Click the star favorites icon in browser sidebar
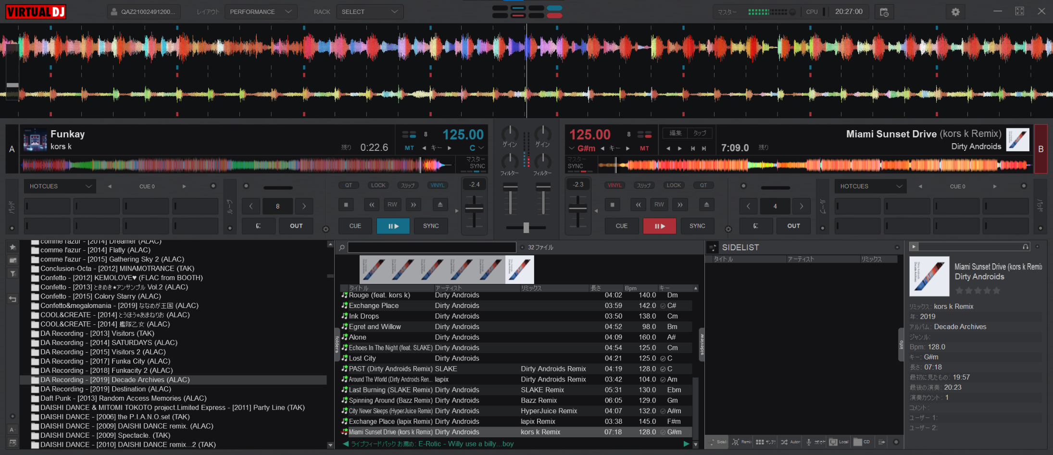The height and width of the screenshot is (455, 1053). click(x=13, y=247)
